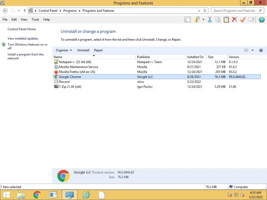This screenshot has width=267, height=200.
Task: Open Google Chrome from the taskbar
Action: click(x=37, y=195)
